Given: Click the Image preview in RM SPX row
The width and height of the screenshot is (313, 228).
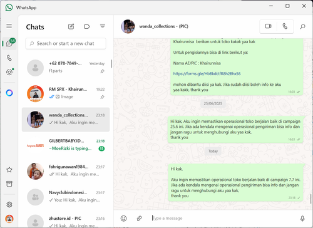Looking at the screenshot, I should click(64, 96).
